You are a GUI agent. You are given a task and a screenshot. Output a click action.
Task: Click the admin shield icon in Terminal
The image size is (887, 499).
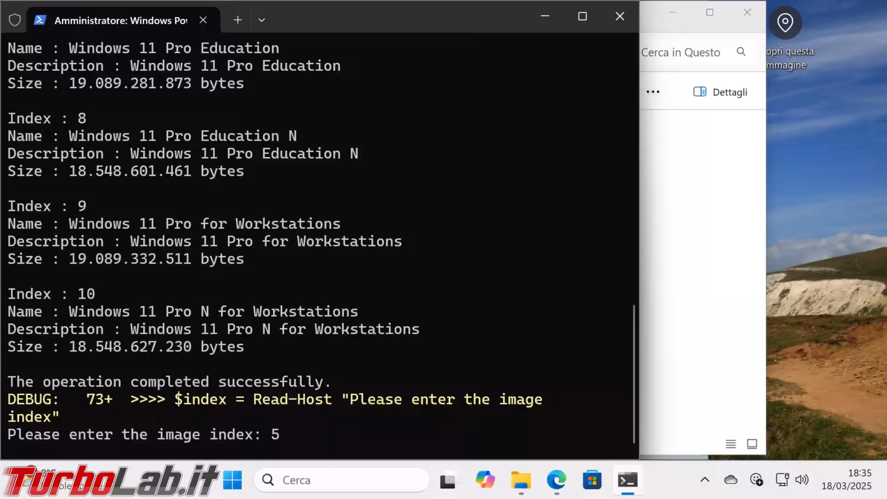15,20
